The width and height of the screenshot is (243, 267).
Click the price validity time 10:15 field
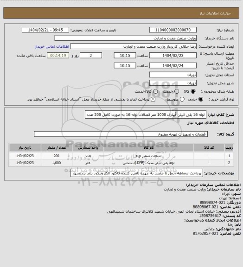click(125, 65)
